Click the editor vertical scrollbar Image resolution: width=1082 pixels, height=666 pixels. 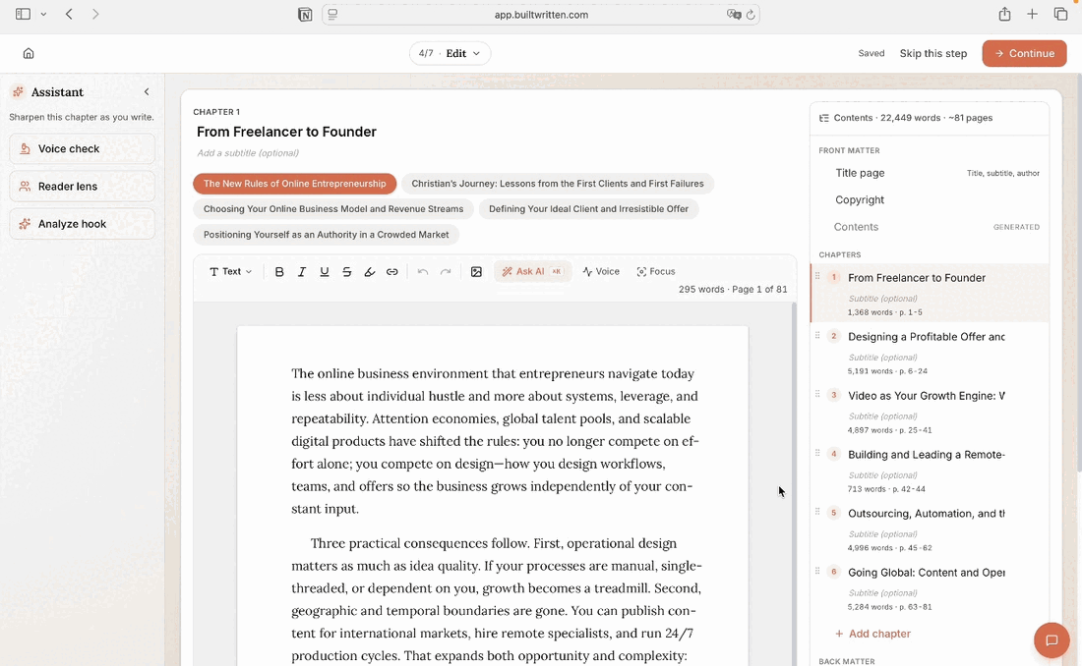point(794,482)
